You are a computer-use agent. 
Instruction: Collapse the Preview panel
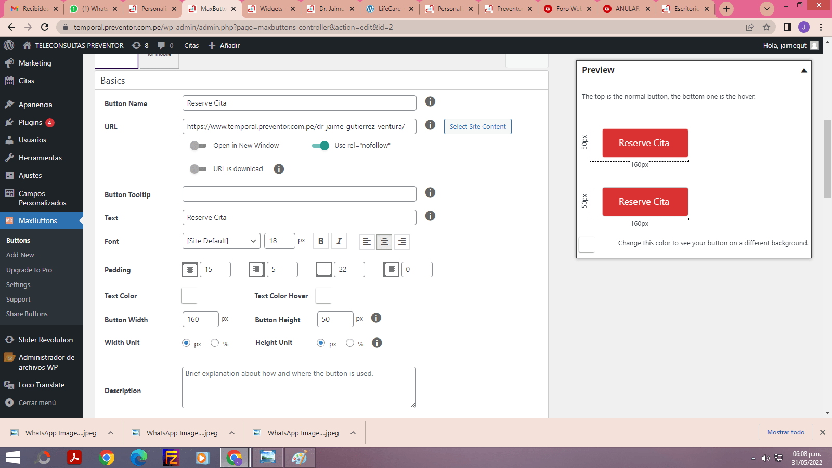[804, 70]
